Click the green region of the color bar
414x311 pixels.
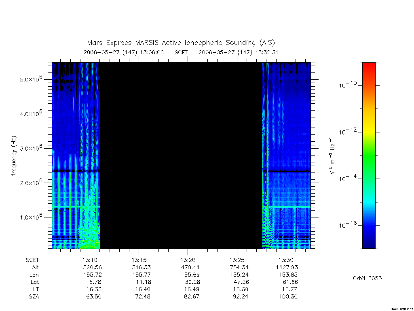369,159
